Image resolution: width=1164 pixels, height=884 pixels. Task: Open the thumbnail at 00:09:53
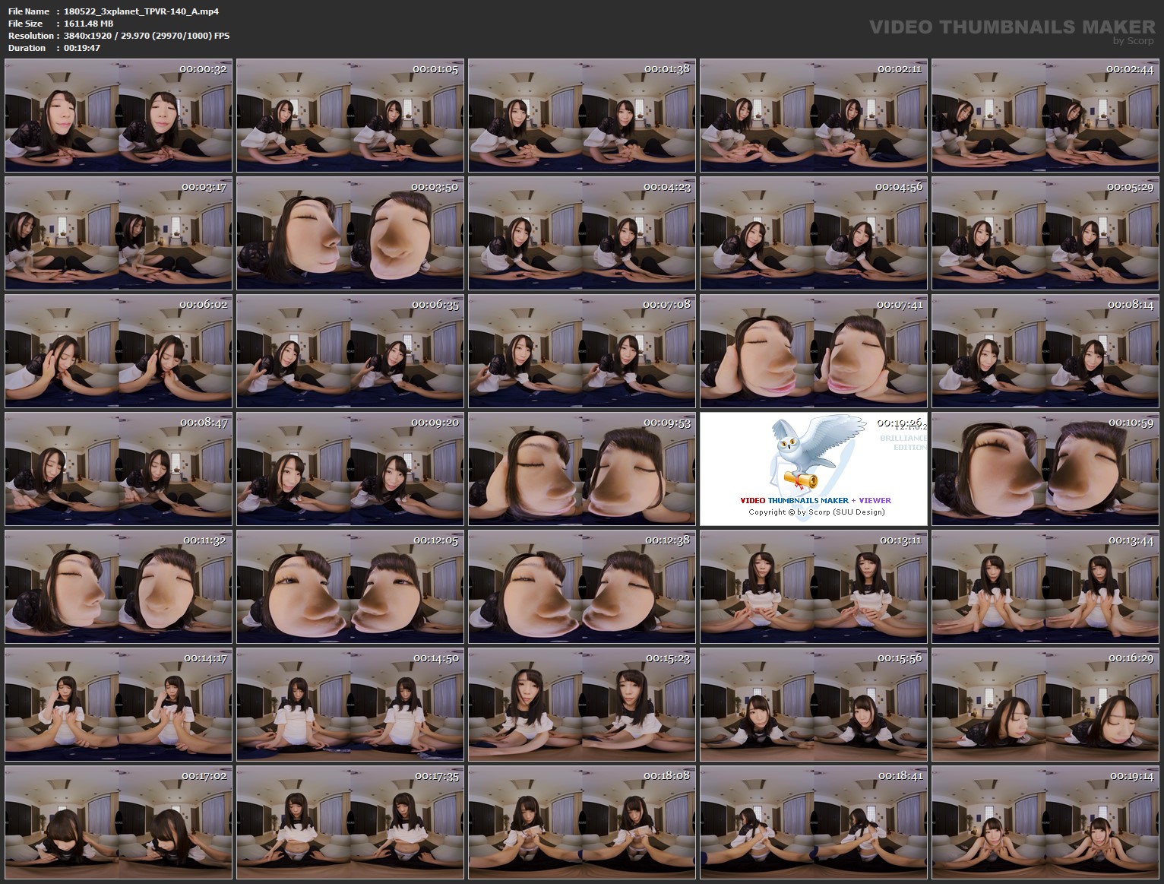[x=582, y=468]
